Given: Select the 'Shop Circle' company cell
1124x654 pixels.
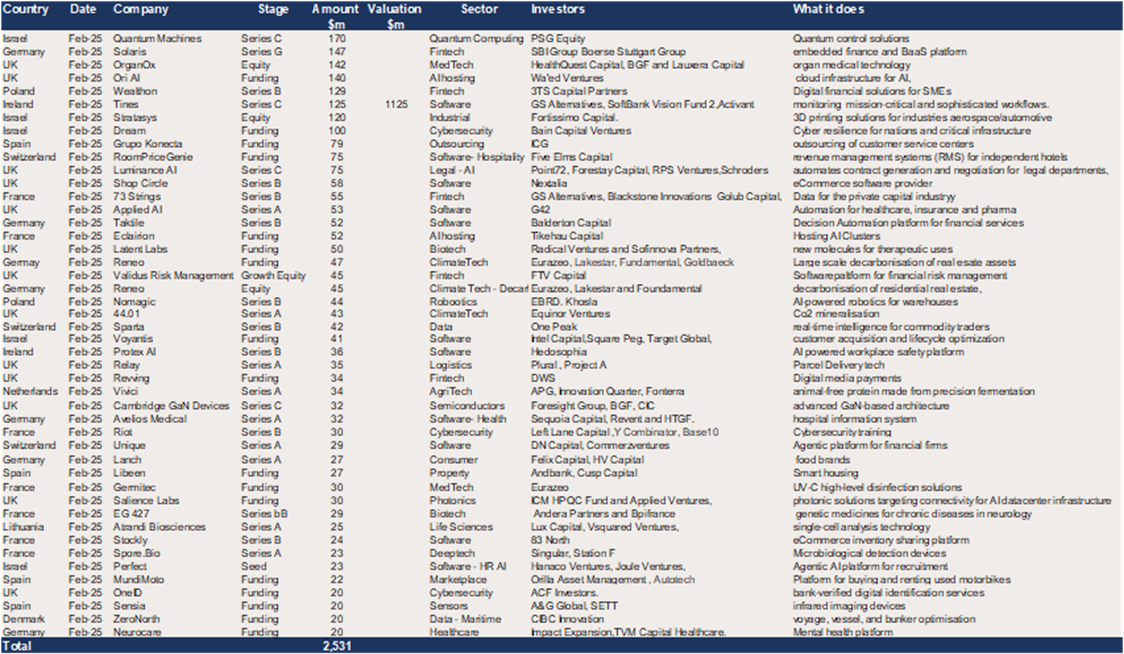Looking at the screenshot, I should click(140, 184).
